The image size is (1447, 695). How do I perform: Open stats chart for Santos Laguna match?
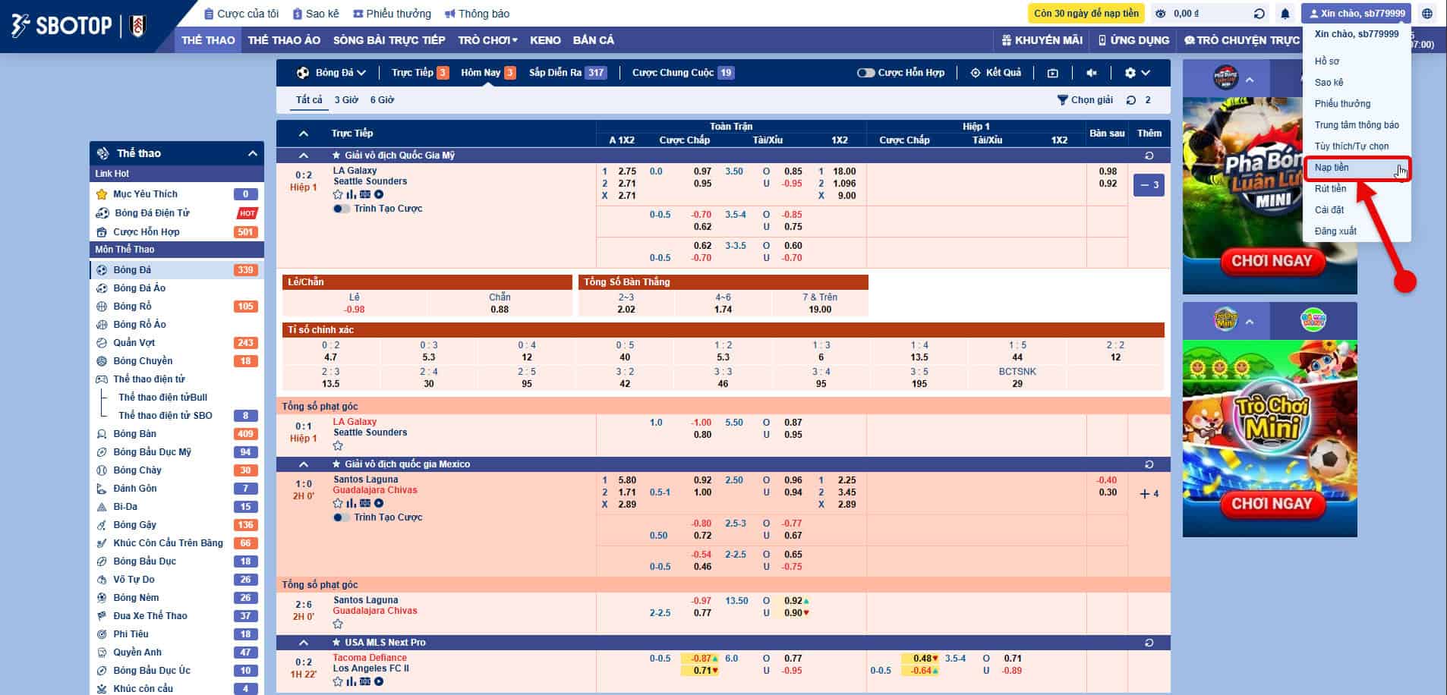(x=351, y=503)
